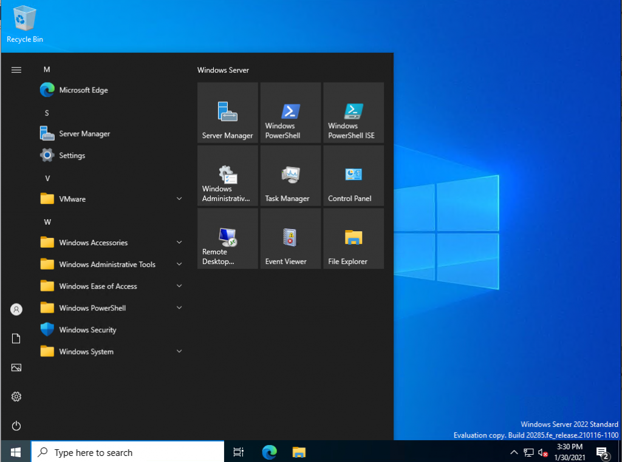Image resolution: width=622 pixels, height=462 pixels.
Task: Click the letter M section header
Action: pos(47,69)
